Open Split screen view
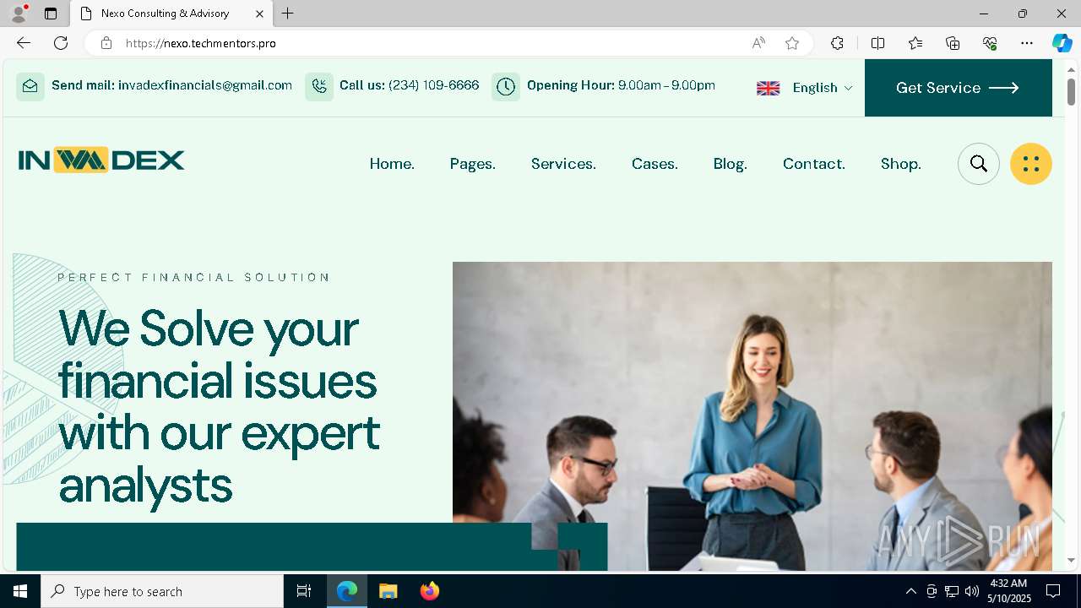Viewport: 1081px width, 608px height. [877, 43]
